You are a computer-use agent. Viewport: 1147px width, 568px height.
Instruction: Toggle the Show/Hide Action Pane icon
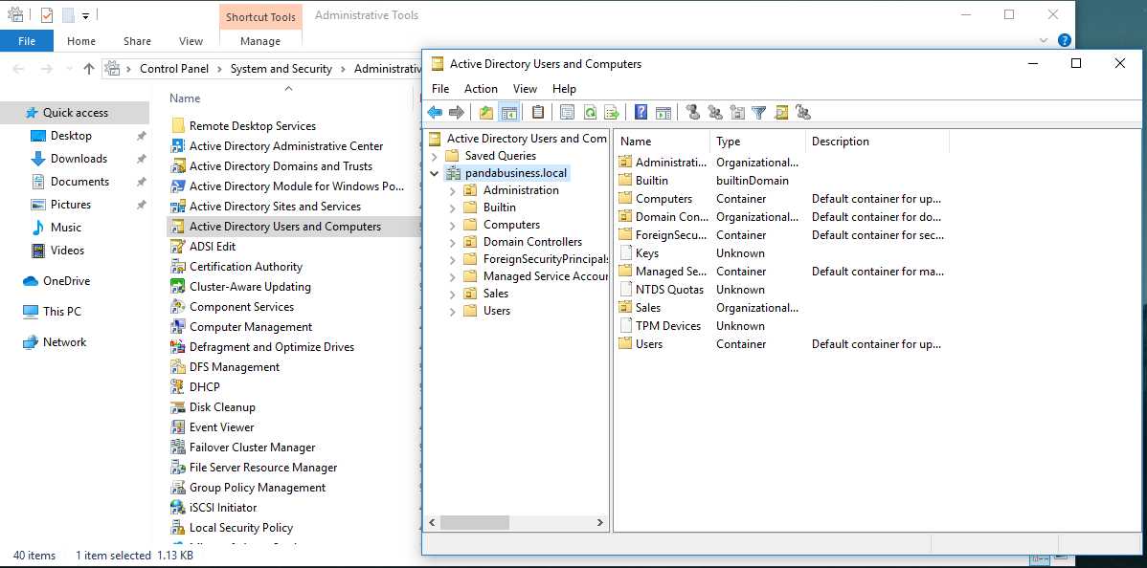(663, 113)
